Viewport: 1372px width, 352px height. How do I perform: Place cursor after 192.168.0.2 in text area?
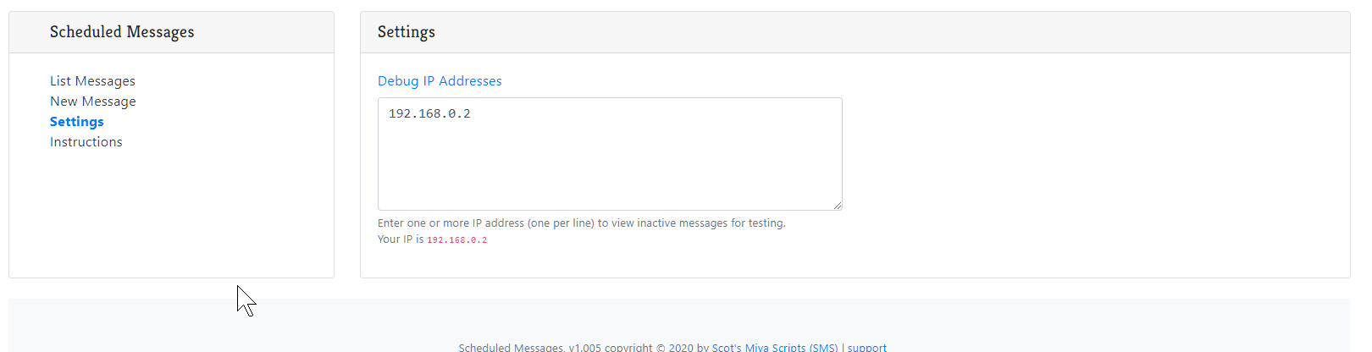[472, 114]
